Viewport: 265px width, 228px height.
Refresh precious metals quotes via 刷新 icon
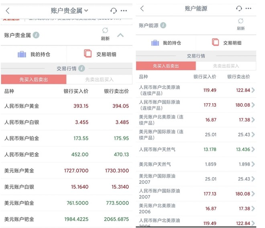pos(105,34)
